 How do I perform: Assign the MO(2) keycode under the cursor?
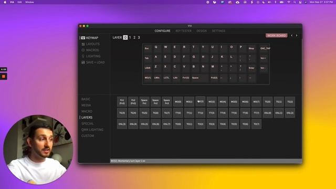[x=201, y=101]
